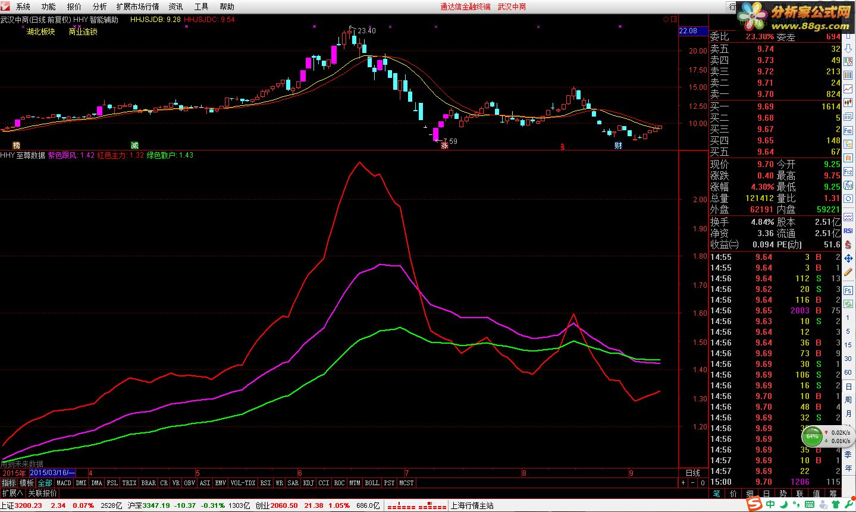Select the 全部 indicator tab
The height and width of the screenshot is (512, 856).
point(45,483)
